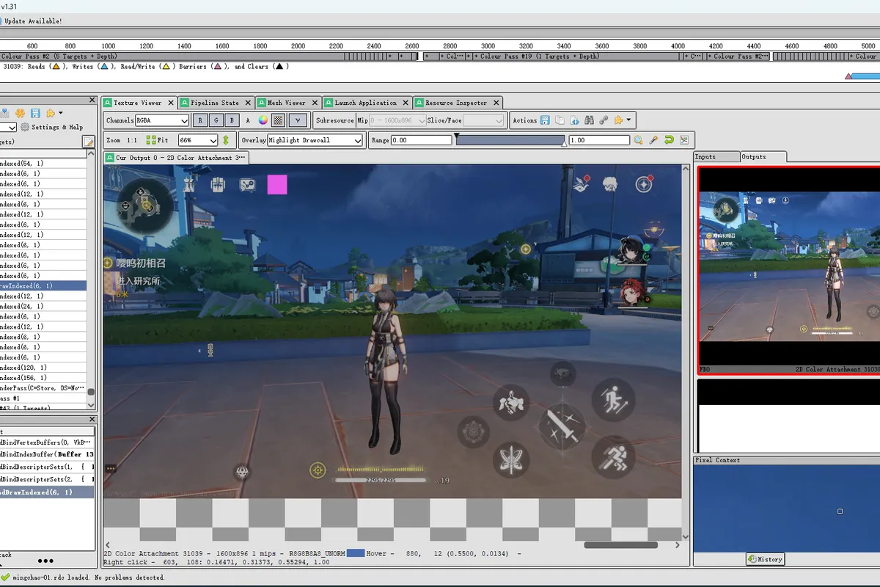Select the BindIndexBuffer API call row
880x587 pixels.
click(x=47, y=454)
